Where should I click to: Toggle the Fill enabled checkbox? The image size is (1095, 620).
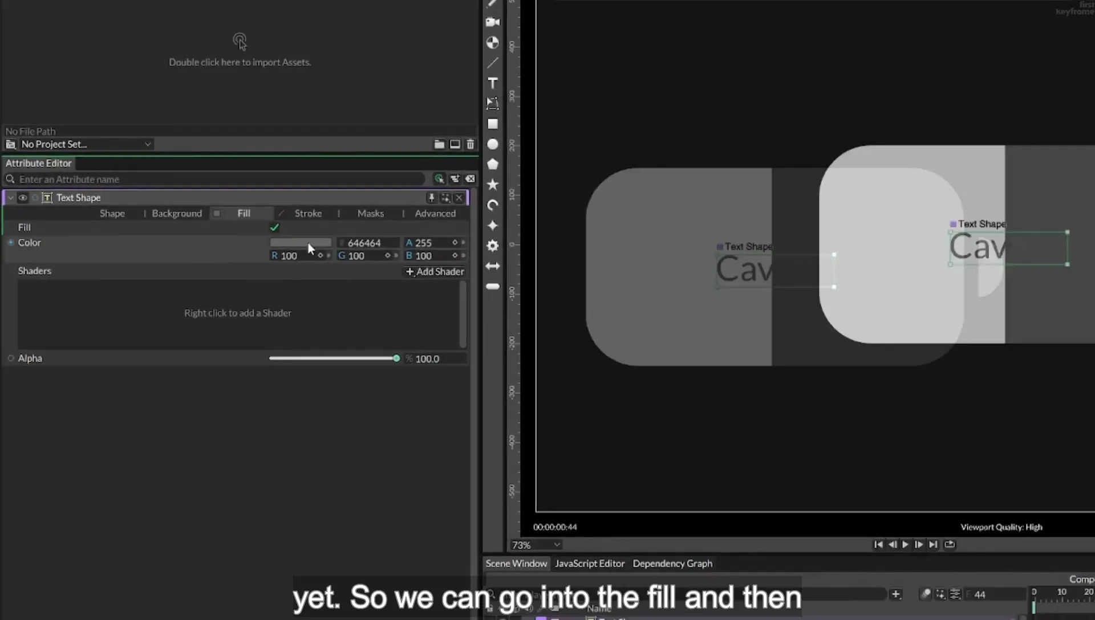pyautogui.click(x=274, y=227)
